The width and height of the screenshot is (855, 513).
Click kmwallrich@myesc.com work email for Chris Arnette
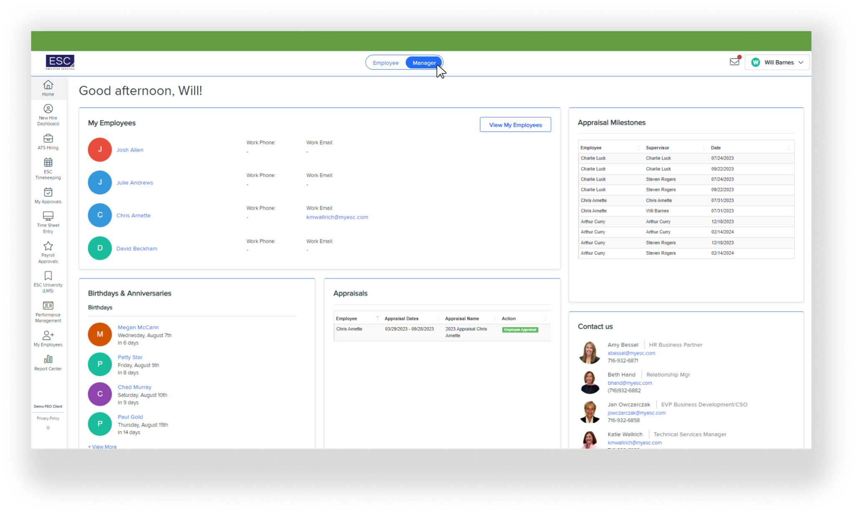pos(337,217)
